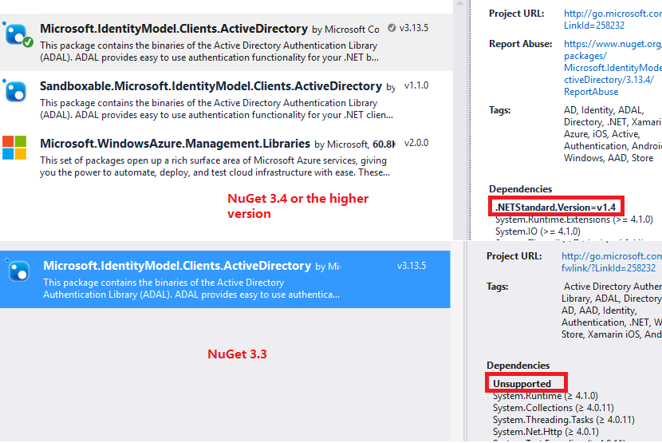662x443 pixels.
Task: Click the upper Tags label
Action: 499,110
